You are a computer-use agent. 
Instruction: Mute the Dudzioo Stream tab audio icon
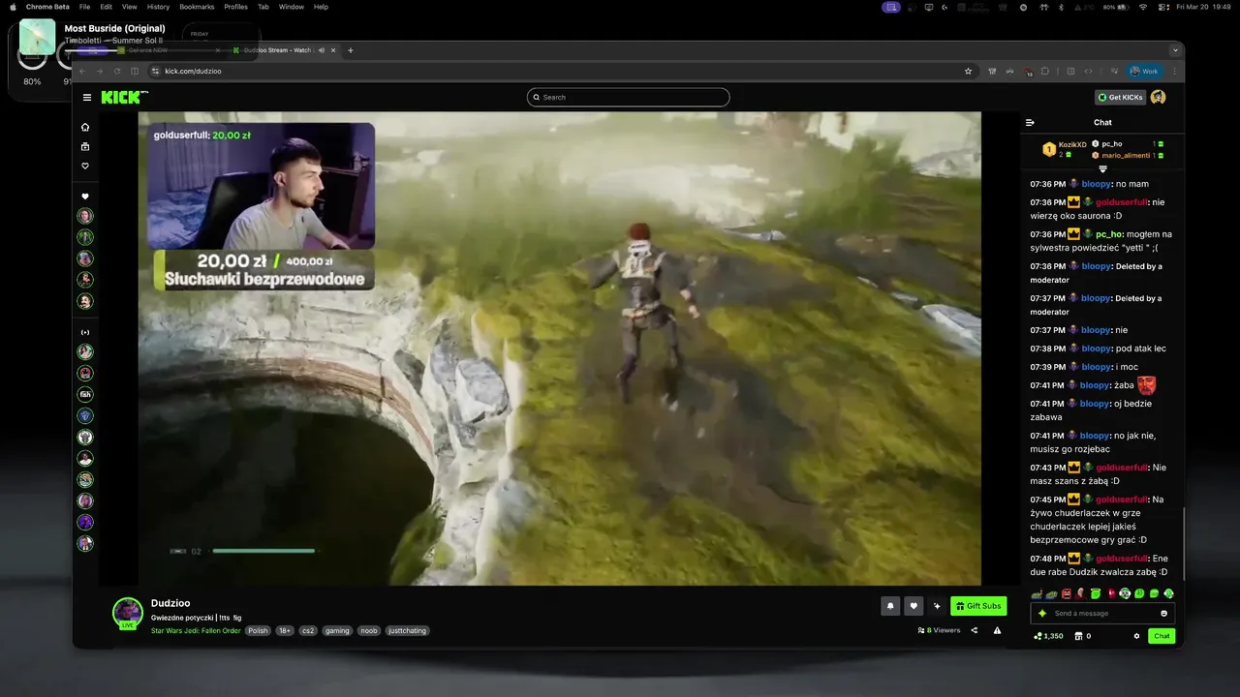[321, 50]
